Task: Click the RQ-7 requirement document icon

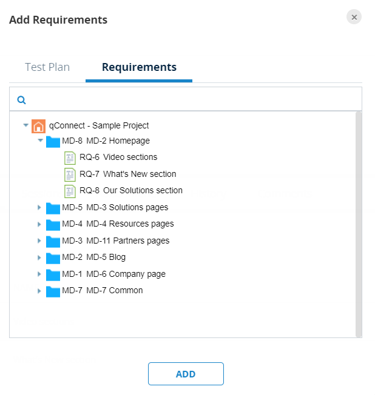Action: [70, 174]
